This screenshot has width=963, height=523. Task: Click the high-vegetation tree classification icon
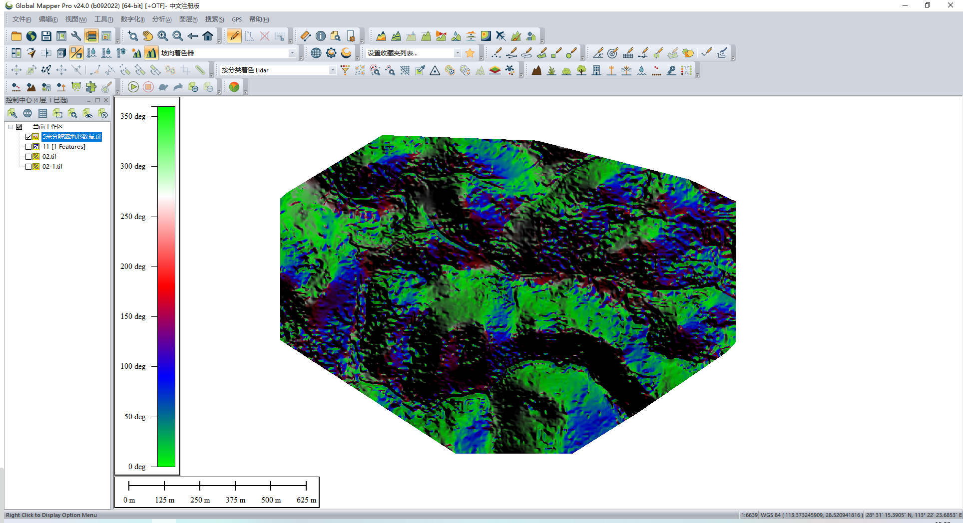click(581, 70)
